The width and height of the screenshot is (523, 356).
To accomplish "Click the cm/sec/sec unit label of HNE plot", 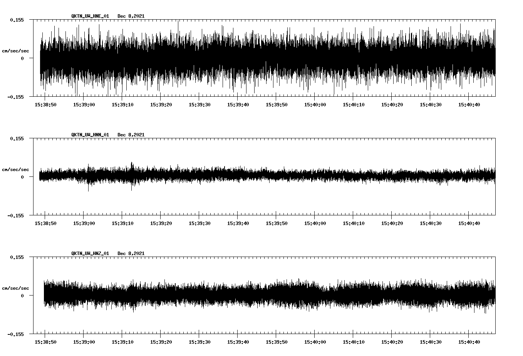I will pyautogui.click(x=15, y=51).
